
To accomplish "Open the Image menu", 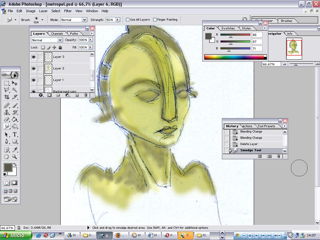I will tap(31, 11).
